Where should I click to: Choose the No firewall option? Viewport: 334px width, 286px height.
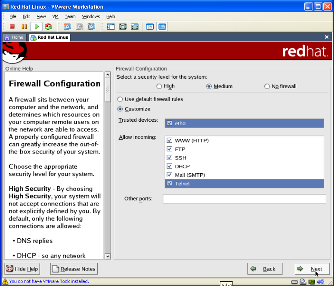267,86
